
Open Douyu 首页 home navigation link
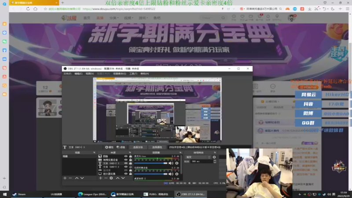(x=87, y=18)
